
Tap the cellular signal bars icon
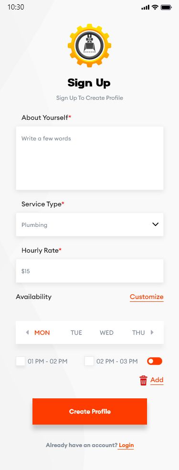pyautogui.click(x=145, y=7)
